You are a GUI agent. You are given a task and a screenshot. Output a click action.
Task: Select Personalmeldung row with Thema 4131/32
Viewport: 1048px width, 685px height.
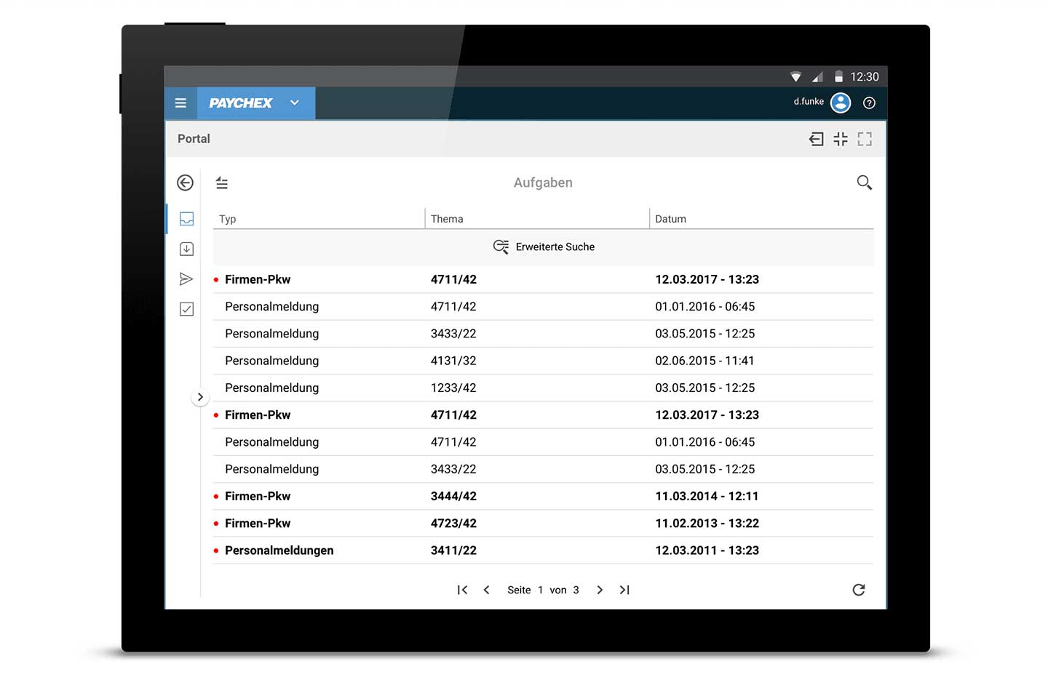coord(543,361)
